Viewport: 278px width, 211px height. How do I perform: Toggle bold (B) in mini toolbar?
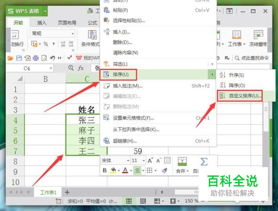click(104, 170)
